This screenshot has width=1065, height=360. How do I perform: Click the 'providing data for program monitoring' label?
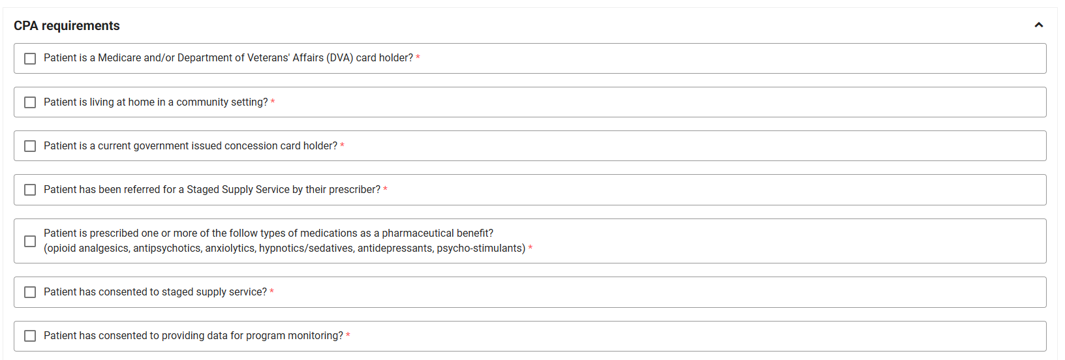[x=193, y=336]
